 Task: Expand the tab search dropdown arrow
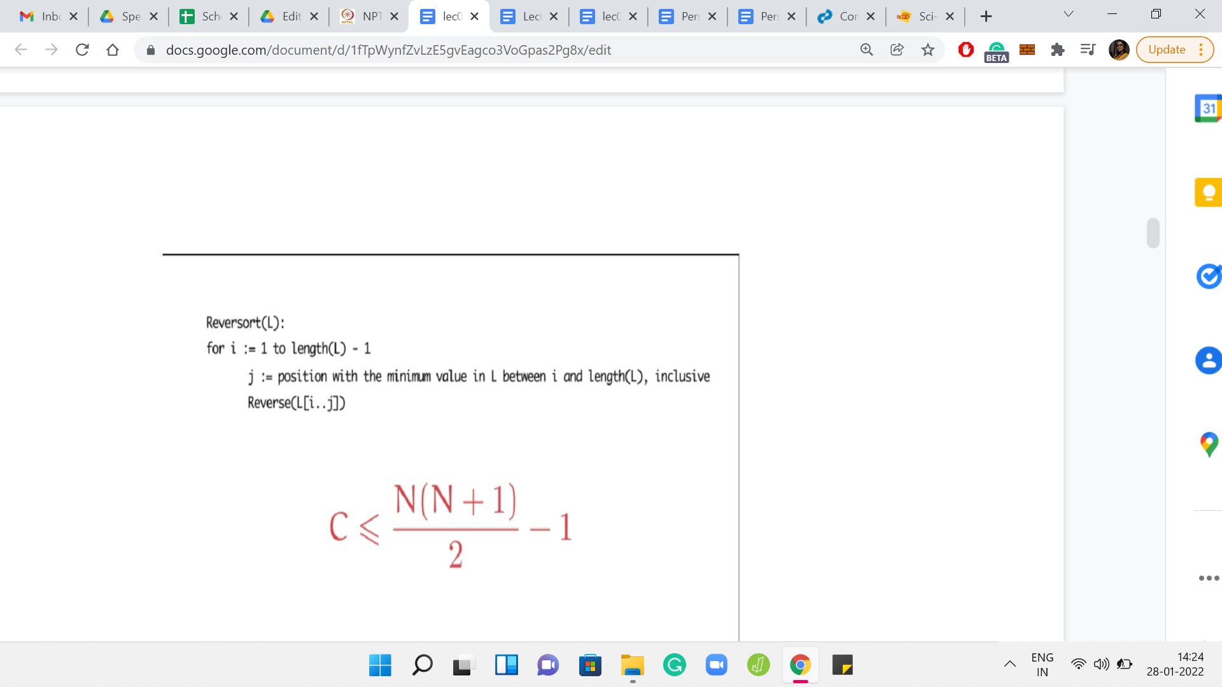click(1069, 15)
